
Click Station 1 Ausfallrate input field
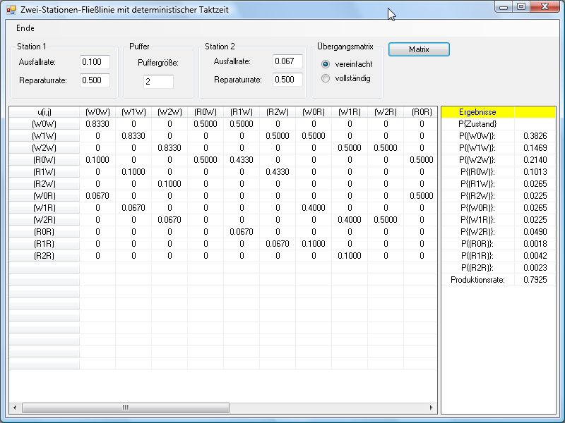coord(95,62)
